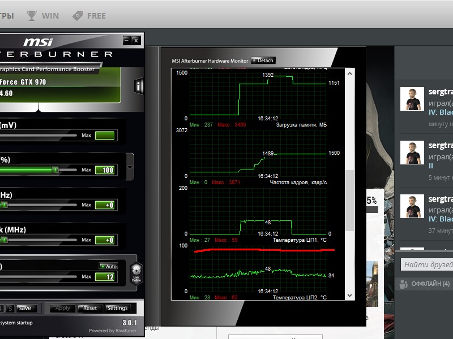Screen dimensions: 453x339
Task: Click the 'Мин : 237' value
Action: coord(201,125)
